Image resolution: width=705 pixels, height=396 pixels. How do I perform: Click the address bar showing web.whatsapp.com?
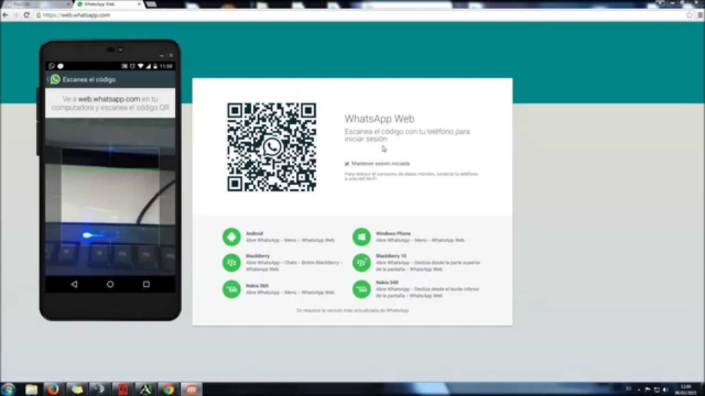point(359,15)
